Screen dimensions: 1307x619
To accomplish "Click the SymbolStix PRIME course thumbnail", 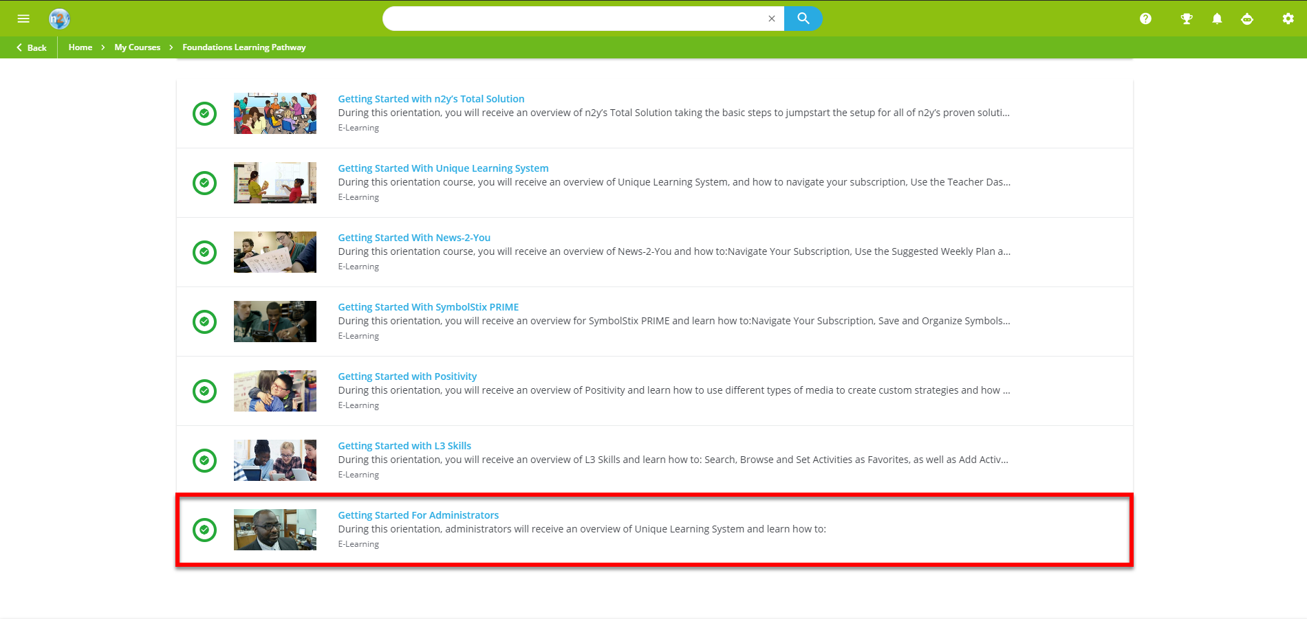I will pyautogui.click(x=275, y=322).
